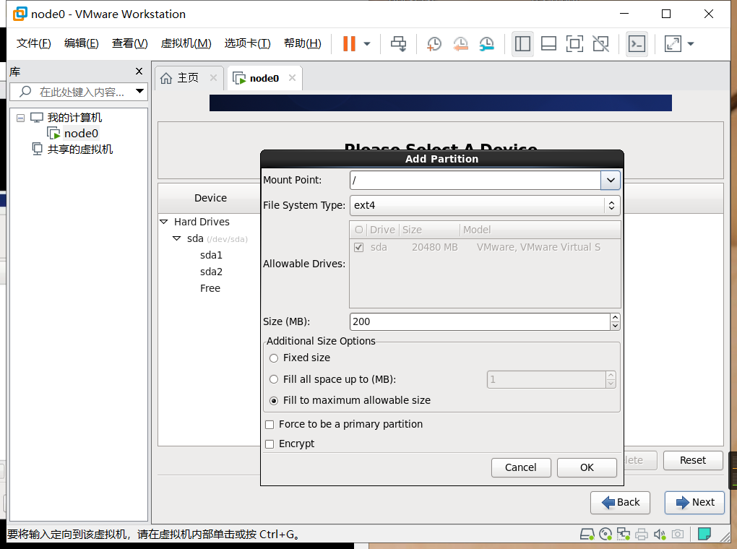Collapse the 我的计算机 tree node
Image resolution: width=737 pixels, height=549 pixels.
click(x=20, y=118)
